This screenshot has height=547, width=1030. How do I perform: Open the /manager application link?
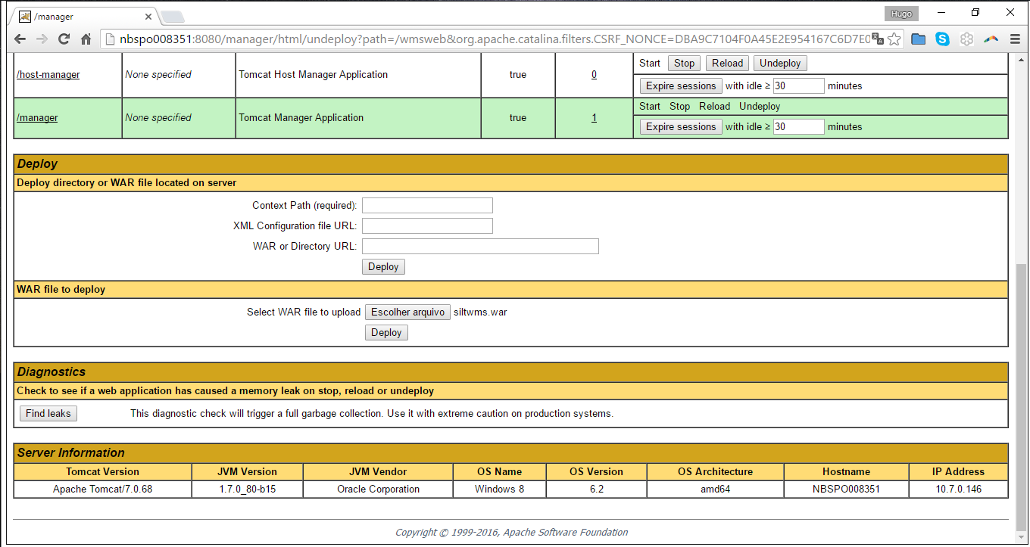coord(37,118)
